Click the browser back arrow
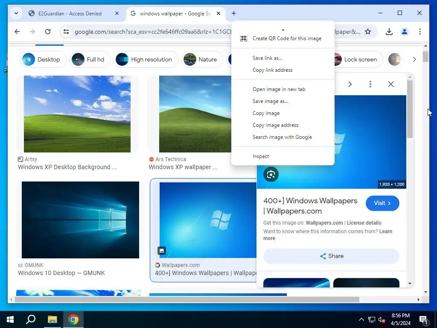Image resolution: width=437 pixels, height=328 pixels. pos(17,32)
